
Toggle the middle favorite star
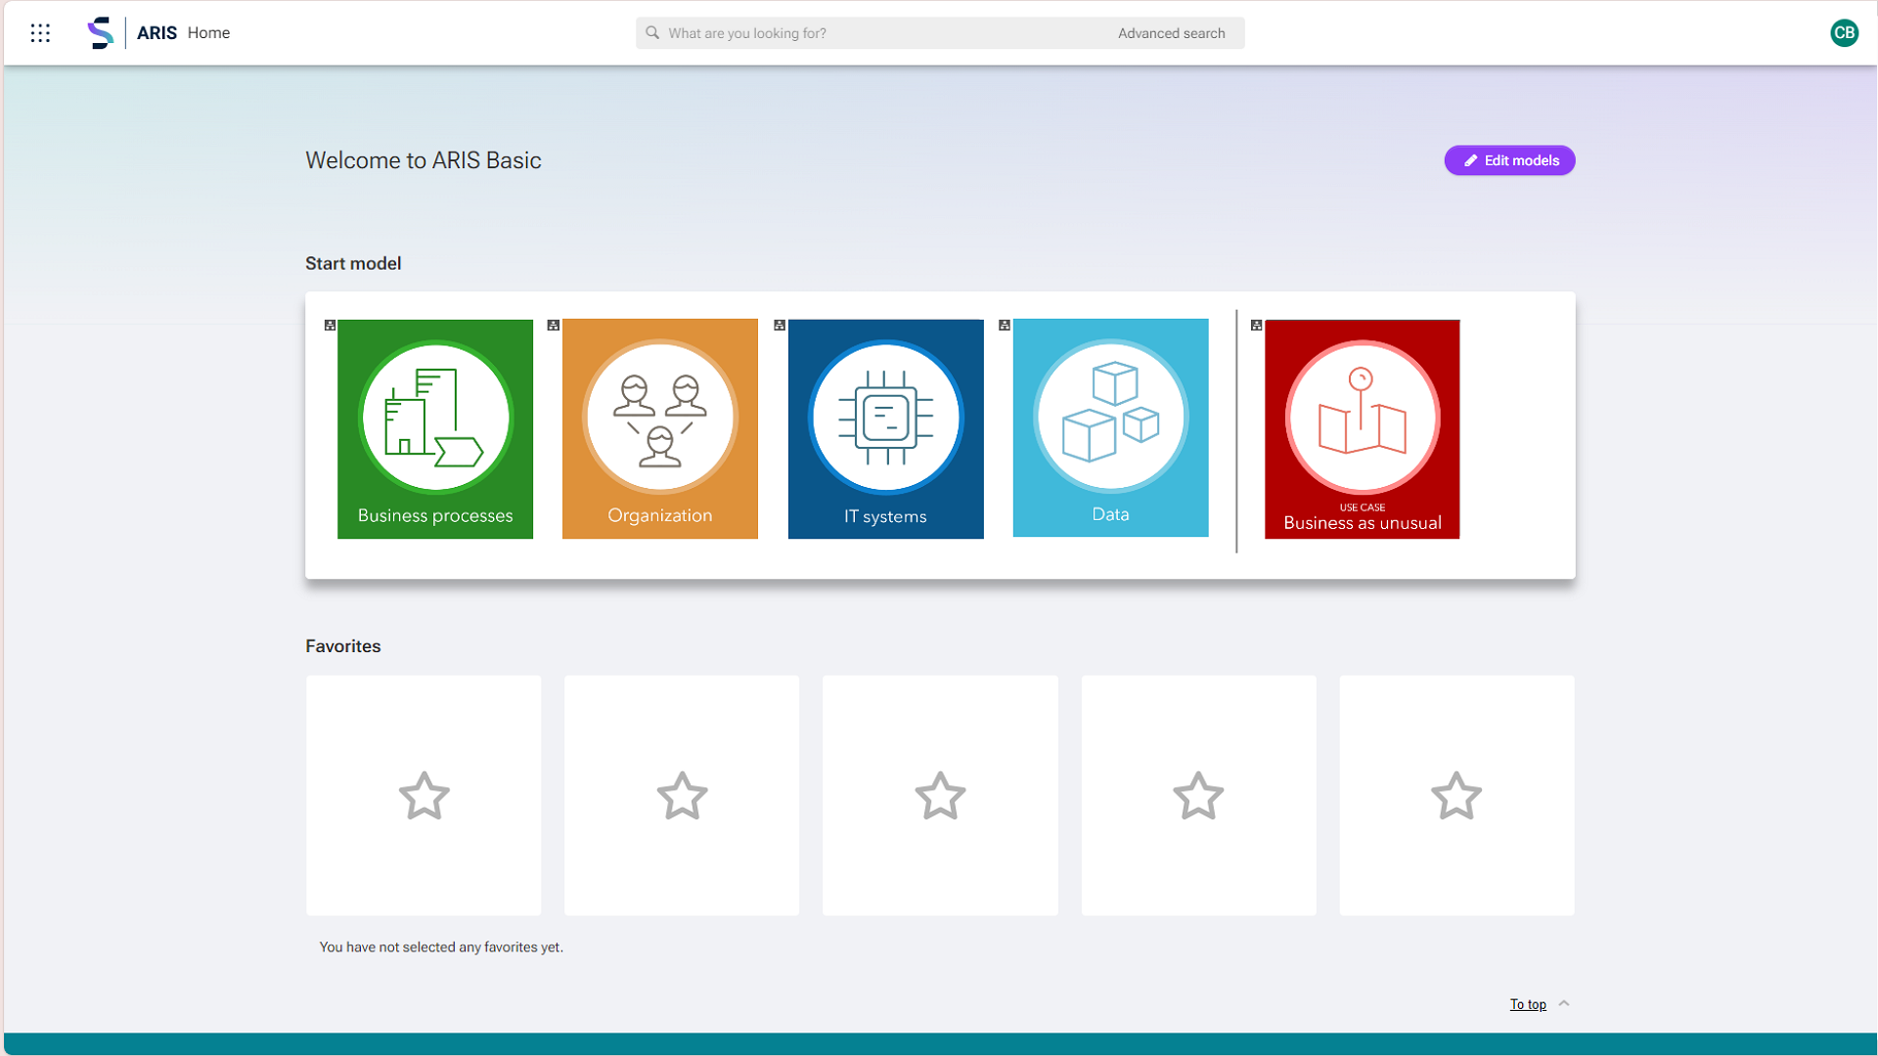click(x=940, y=796)
